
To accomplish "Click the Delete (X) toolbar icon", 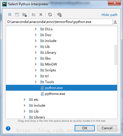I will pos(41,15).
